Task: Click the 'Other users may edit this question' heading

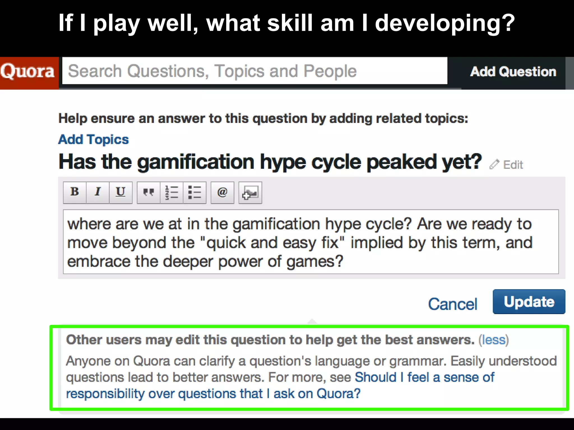Action: click(270, 340)
